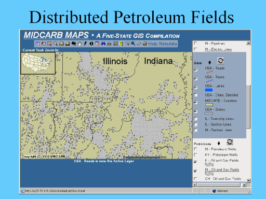
Task: Click the USA - Lakes blue swatch
Action: tap(209, 90)
